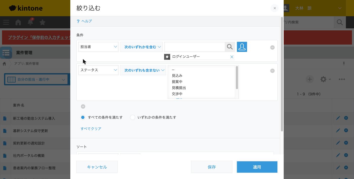Click the キャンセル button
Screen dimensions: 354x179
(97, 167)
